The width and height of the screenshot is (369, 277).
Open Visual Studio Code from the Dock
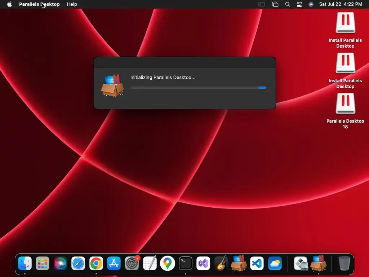click(x=257, y=263)
